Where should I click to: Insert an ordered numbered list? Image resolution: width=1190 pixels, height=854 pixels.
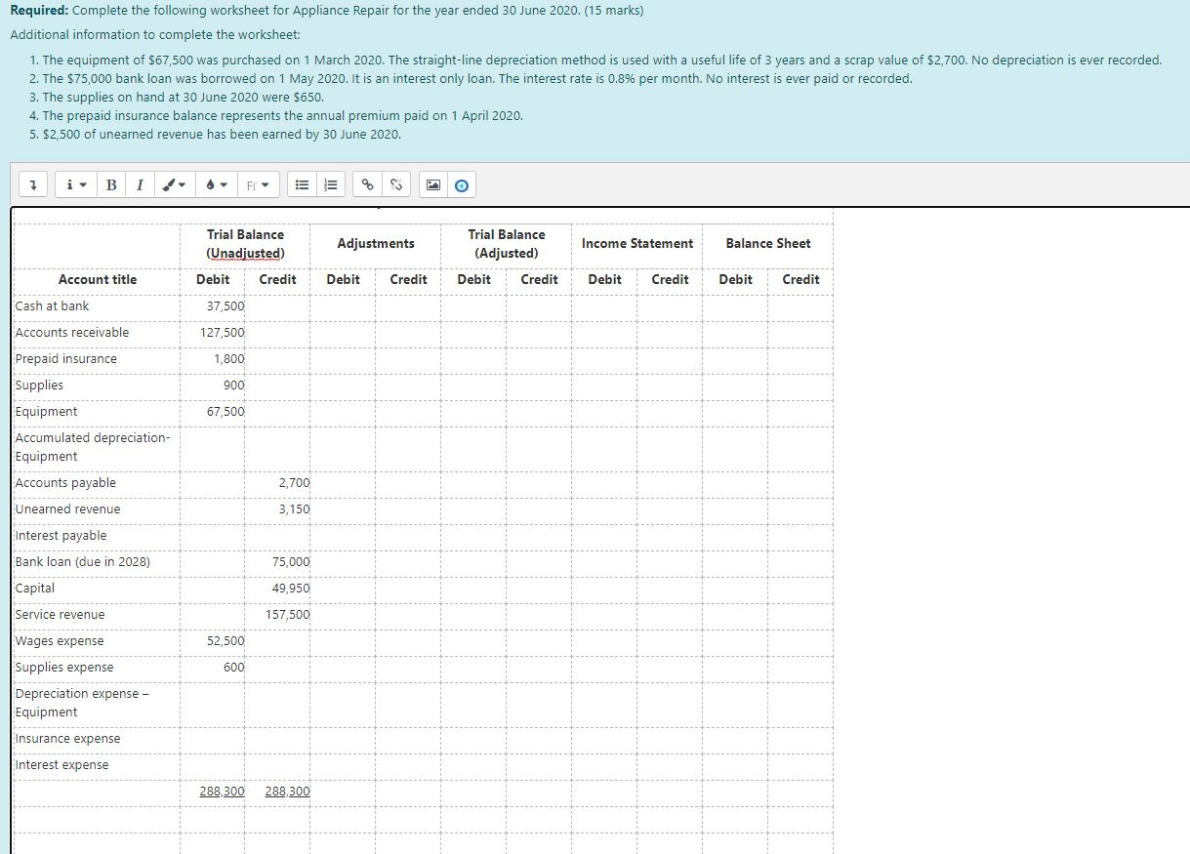(331, 184)
